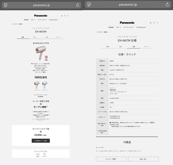Image resolution: width=173 pixels, height=165 pixels.
Task: Open the left browser page menu icon
Action: pos(6,5)
